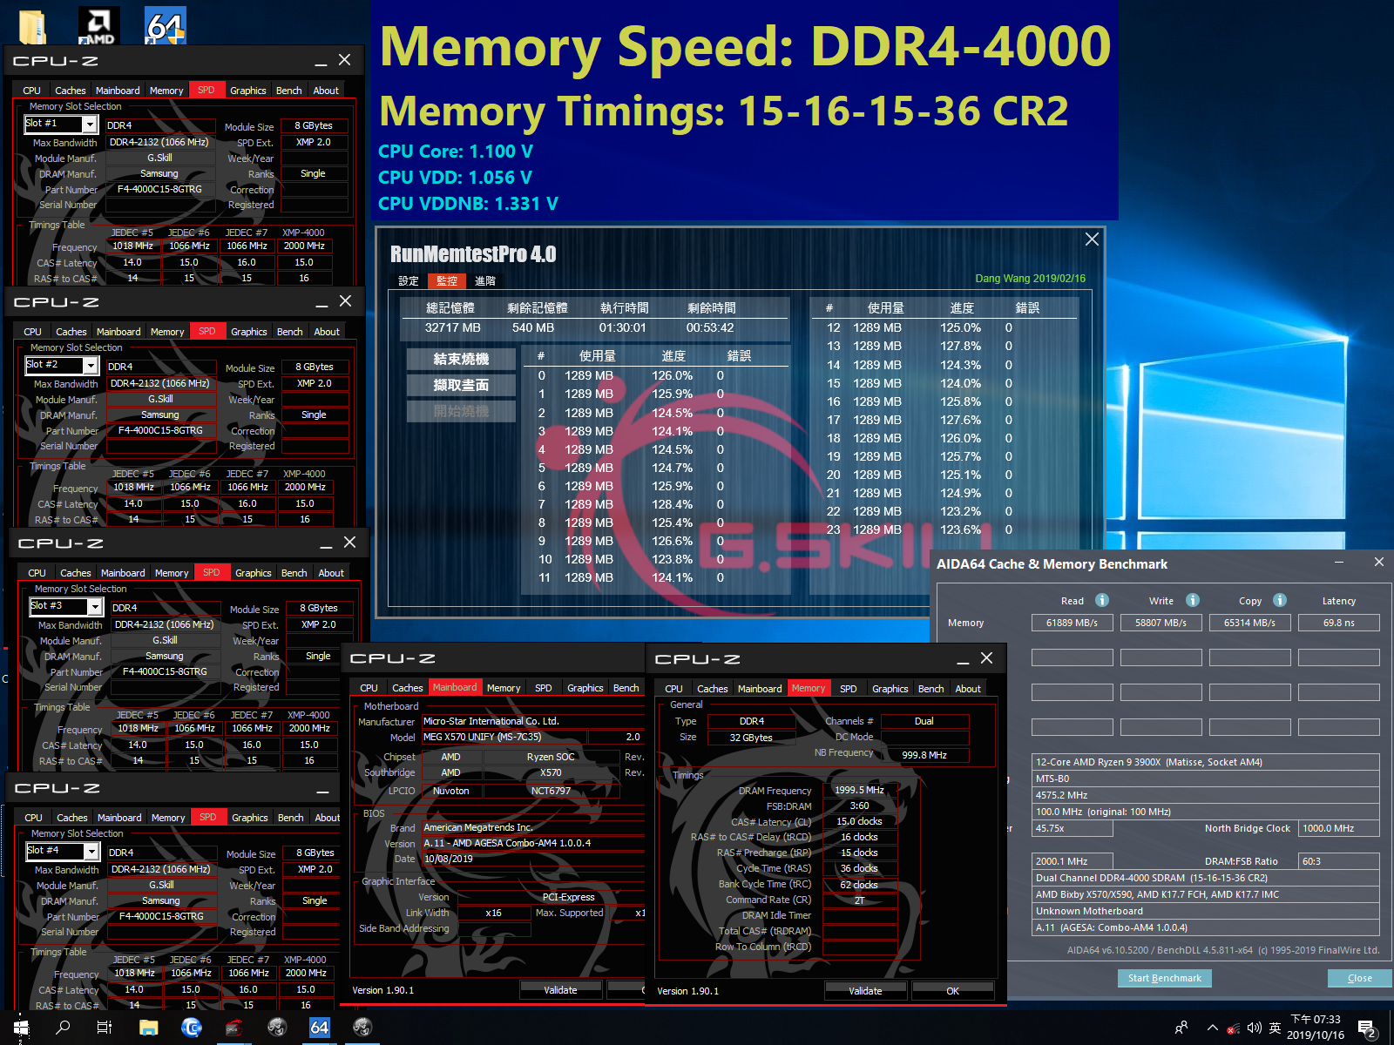This screenshot has width=1394, height=1045.
Task: Click the Windows Search icon
Action: click(x=63, y=1028)
